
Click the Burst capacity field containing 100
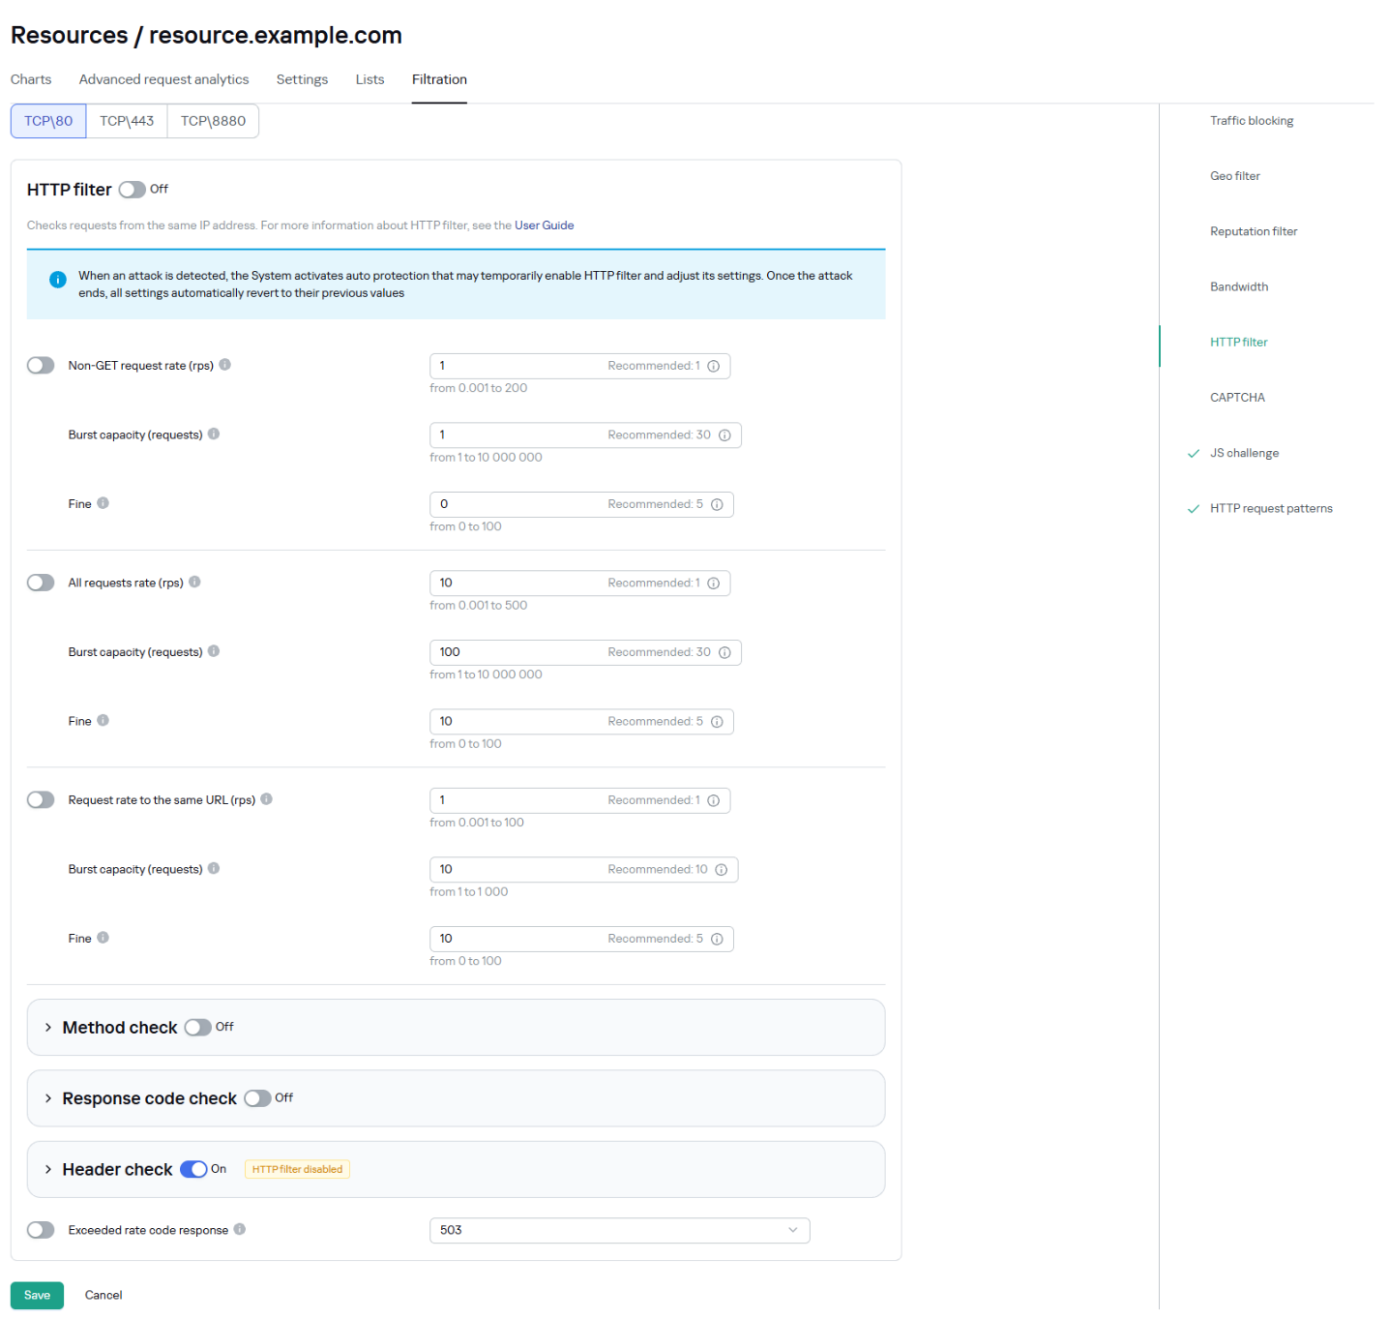(x=585, y=652)
